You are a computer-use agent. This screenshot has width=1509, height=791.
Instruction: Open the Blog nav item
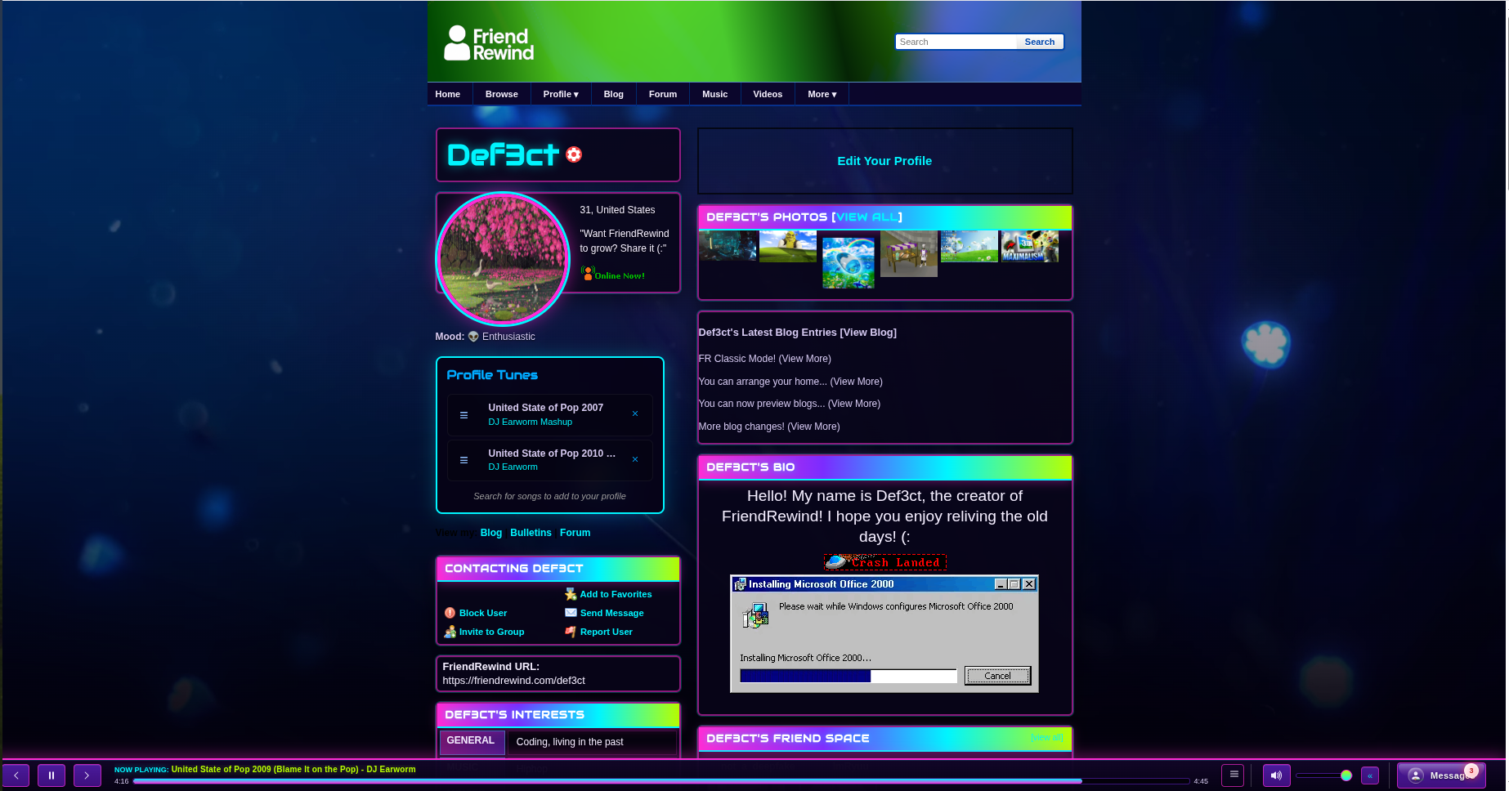tap(614, 94)
